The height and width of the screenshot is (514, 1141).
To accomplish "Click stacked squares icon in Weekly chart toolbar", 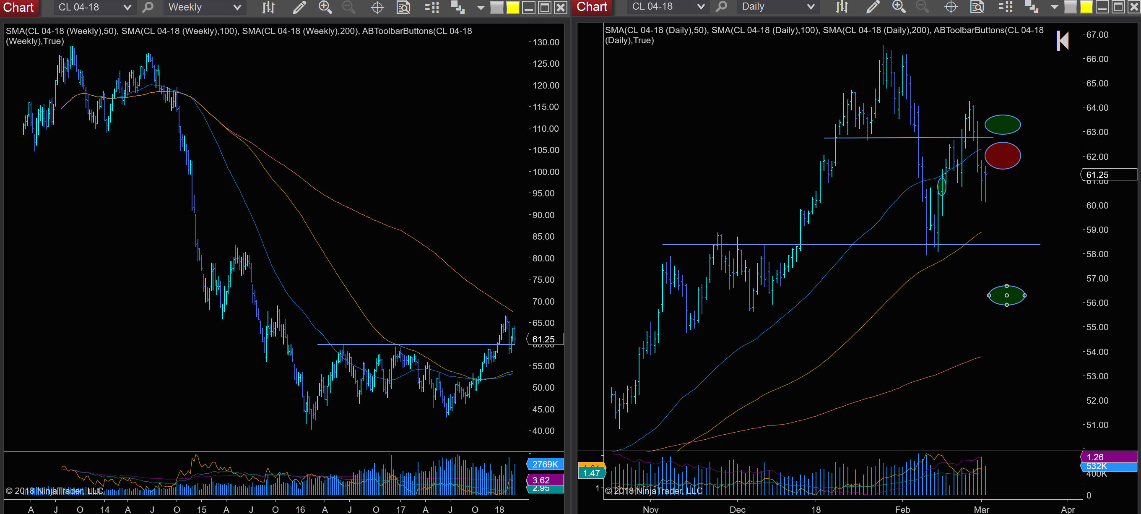I will (457, 7).
